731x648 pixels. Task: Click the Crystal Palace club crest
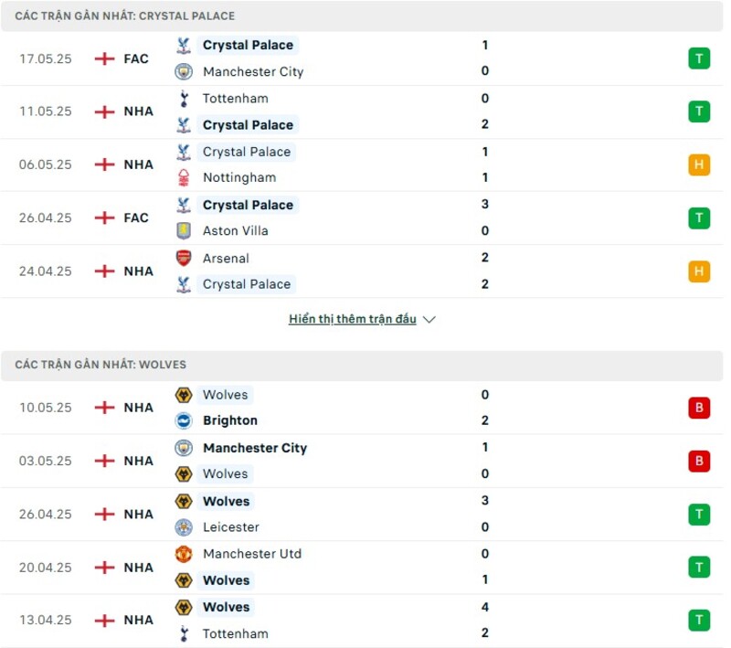(x=182, y=45)
